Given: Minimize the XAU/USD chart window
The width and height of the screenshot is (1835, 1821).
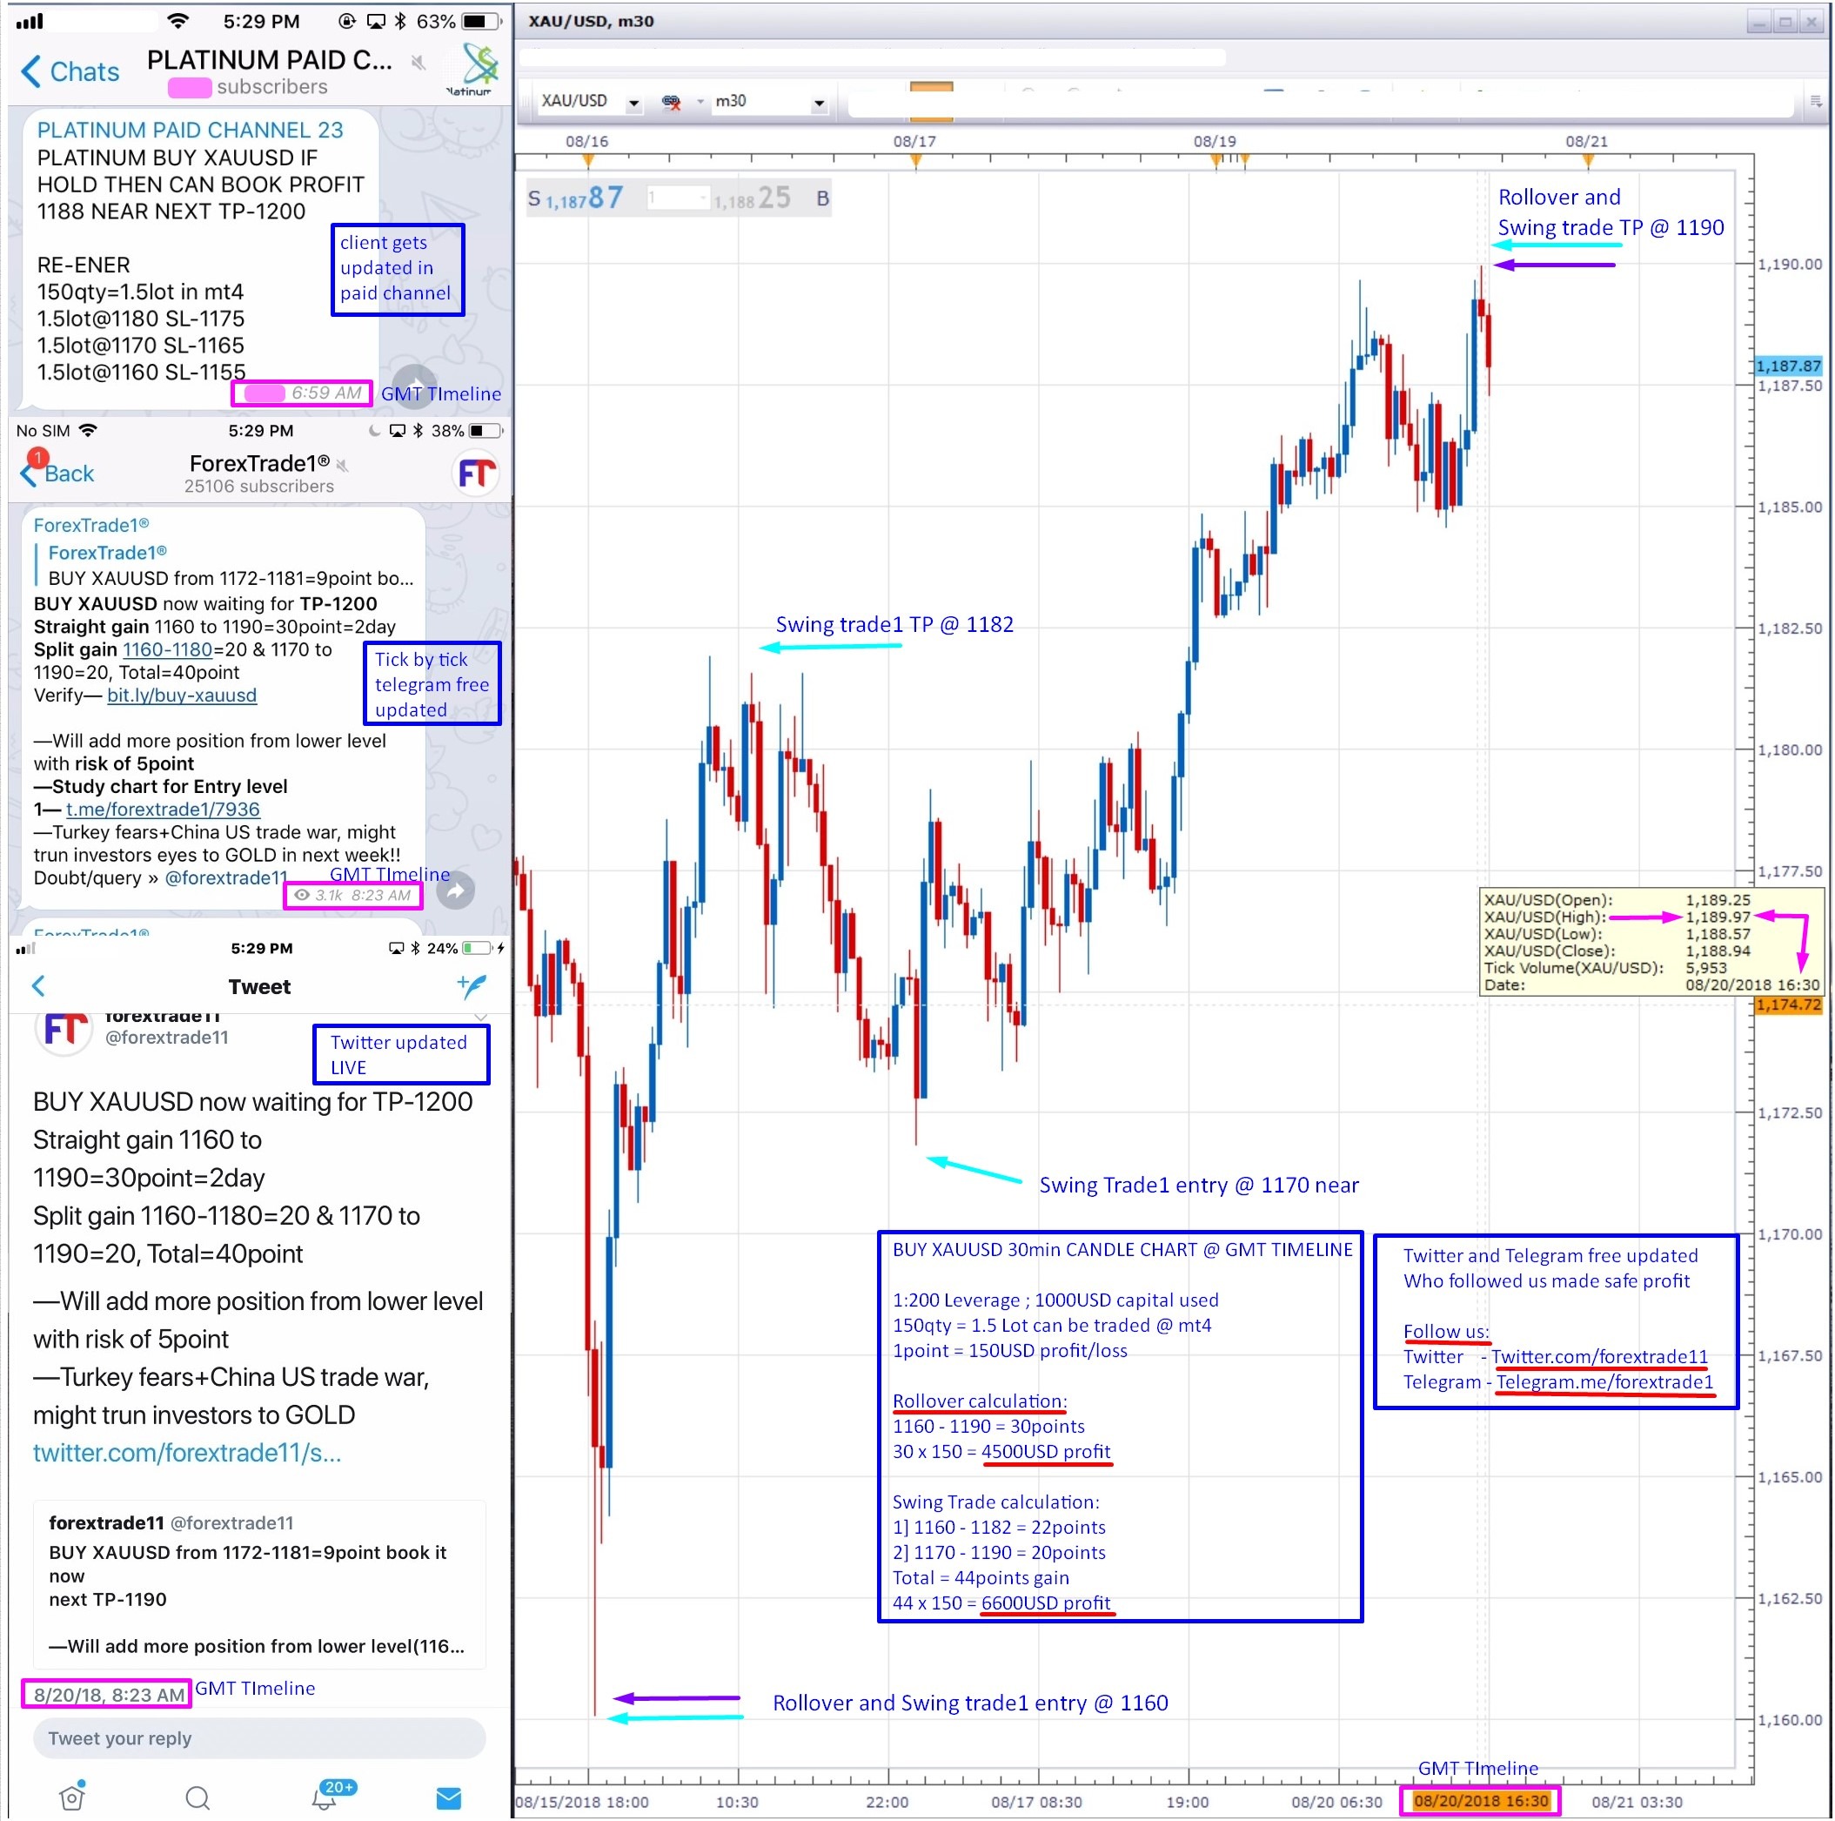Looking at the screenshot, I should point(1758,22).
